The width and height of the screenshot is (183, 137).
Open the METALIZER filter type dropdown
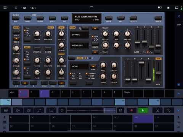79,45
